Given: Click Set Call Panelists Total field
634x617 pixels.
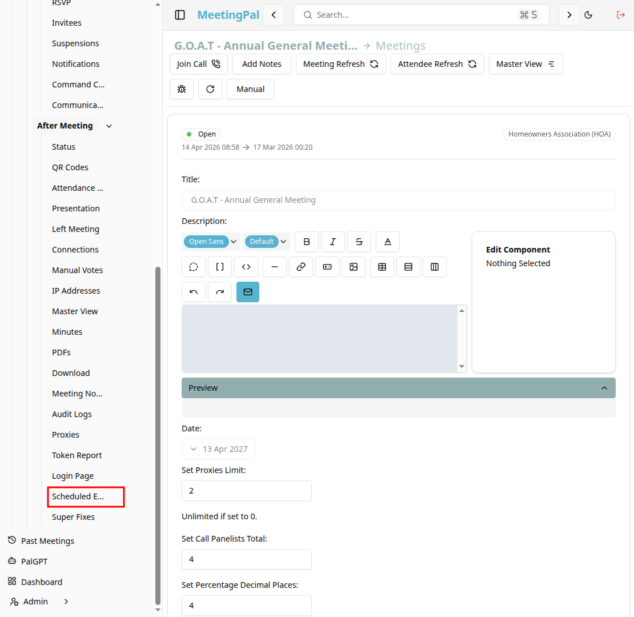Looking at the screenshot, I should click(247, 559).
